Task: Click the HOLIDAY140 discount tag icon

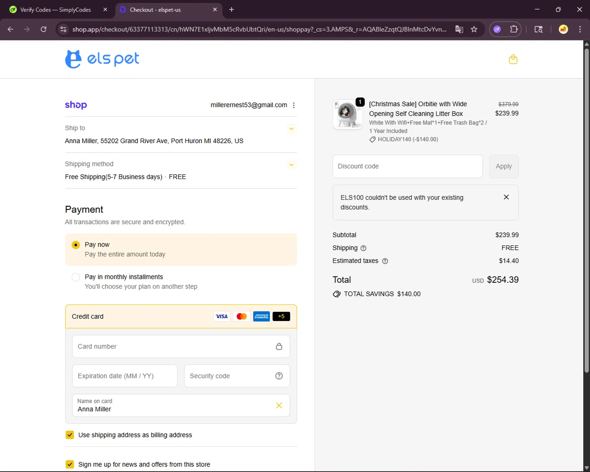Action: pyautogui.click(x=372, y=140)
